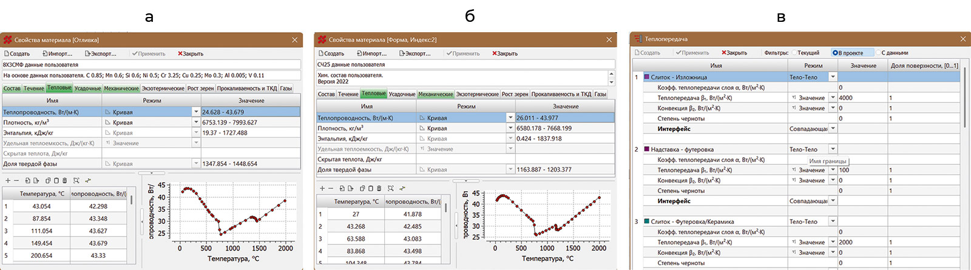Open Рост зерен tab in Форма window
Screen dimensions: 971x270
515,95
